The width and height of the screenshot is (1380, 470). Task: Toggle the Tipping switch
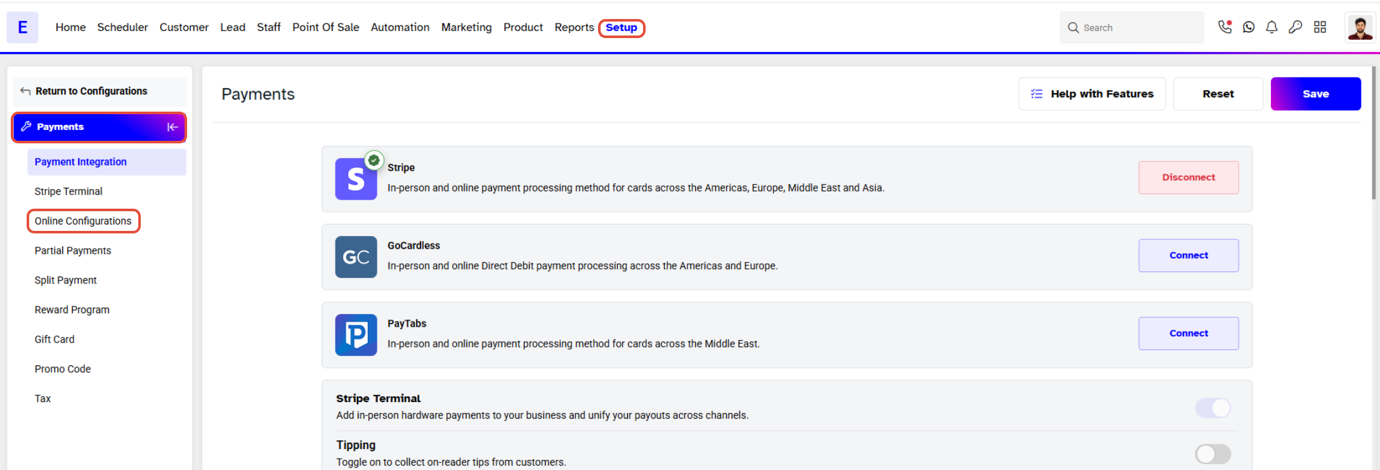(1213, 454)
